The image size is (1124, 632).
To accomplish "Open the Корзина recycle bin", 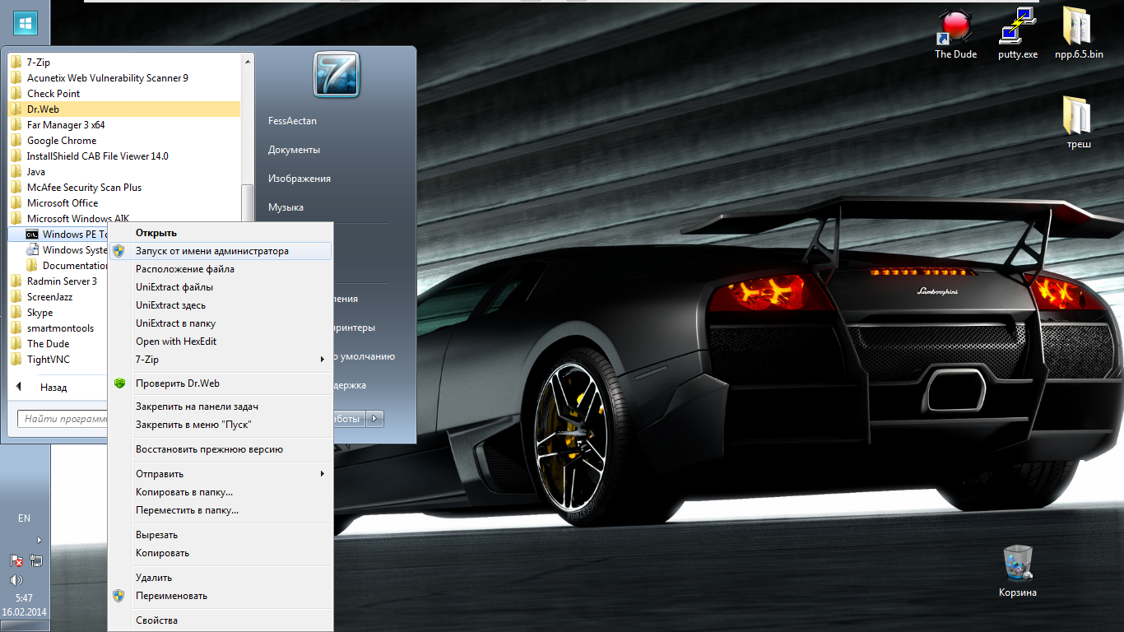I will point(1018,571).
